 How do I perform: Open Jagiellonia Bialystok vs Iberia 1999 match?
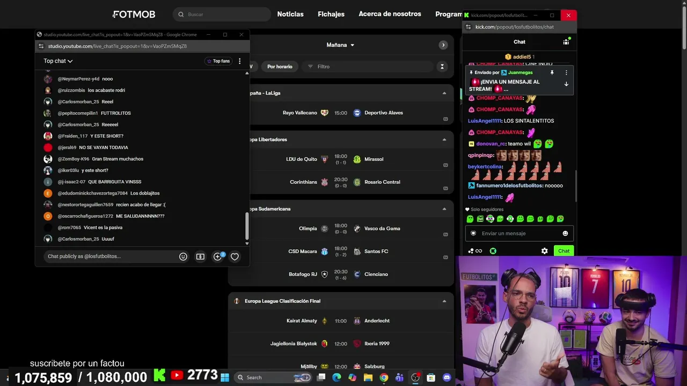point(341,344)
